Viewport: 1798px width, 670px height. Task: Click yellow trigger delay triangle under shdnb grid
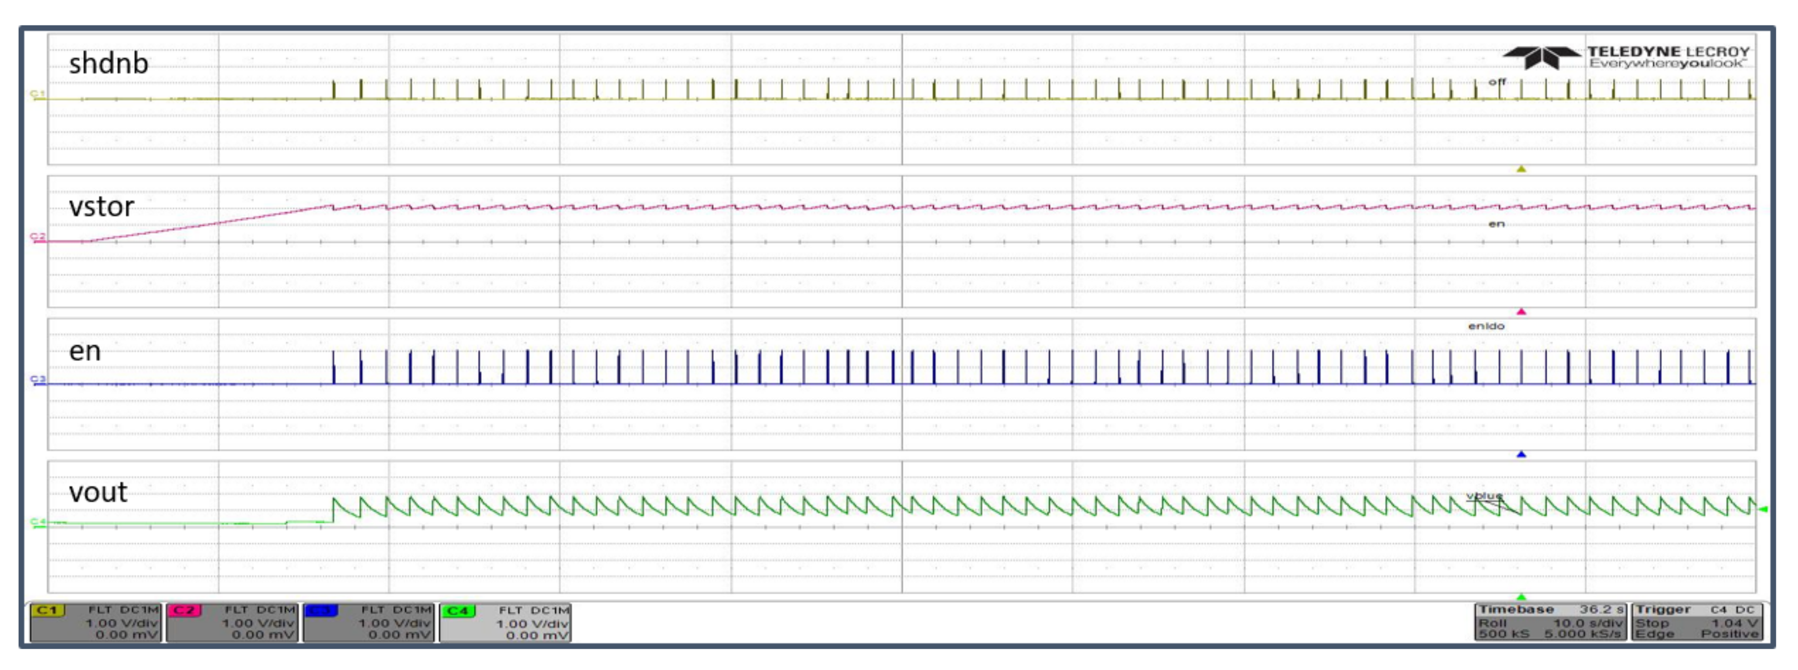point(1521,169)
